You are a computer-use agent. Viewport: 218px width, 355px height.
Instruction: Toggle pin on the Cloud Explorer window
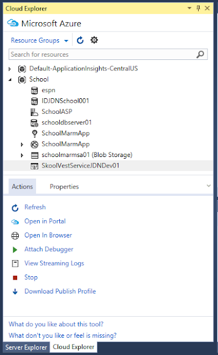tap(198, 8)
